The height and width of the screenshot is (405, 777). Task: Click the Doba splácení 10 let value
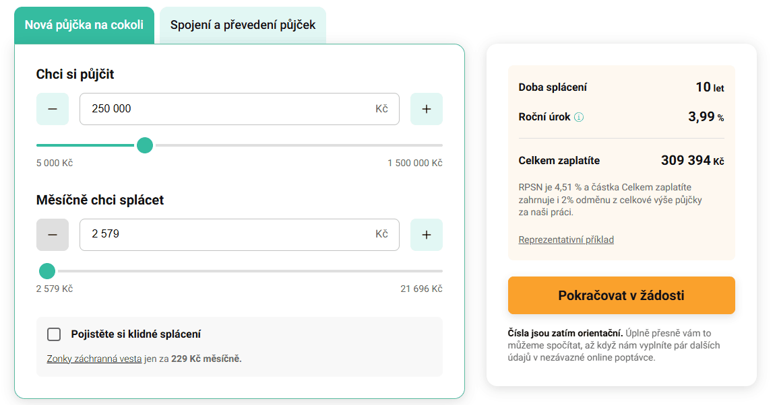click(x=710, y=87)
